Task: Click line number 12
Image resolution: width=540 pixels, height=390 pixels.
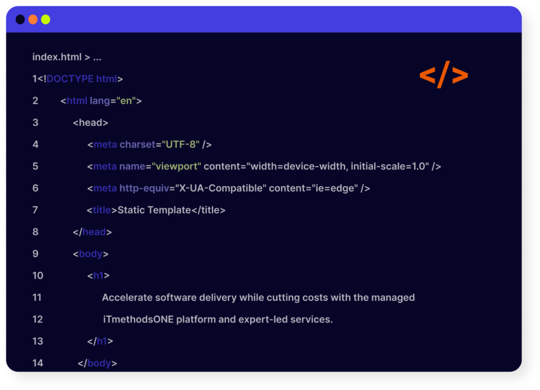Action: click(38, 319)
